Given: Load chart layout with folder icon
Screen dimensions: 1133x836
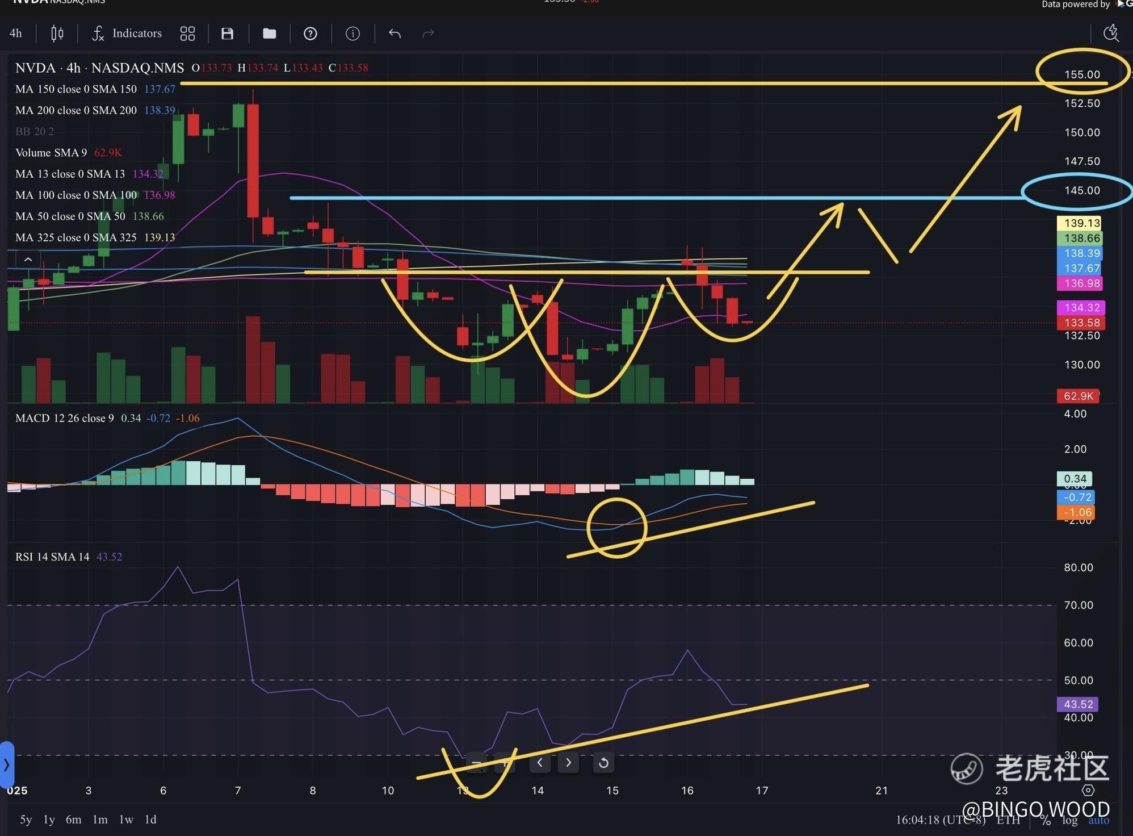Looking at the screenshot, I should coord(270,34).
